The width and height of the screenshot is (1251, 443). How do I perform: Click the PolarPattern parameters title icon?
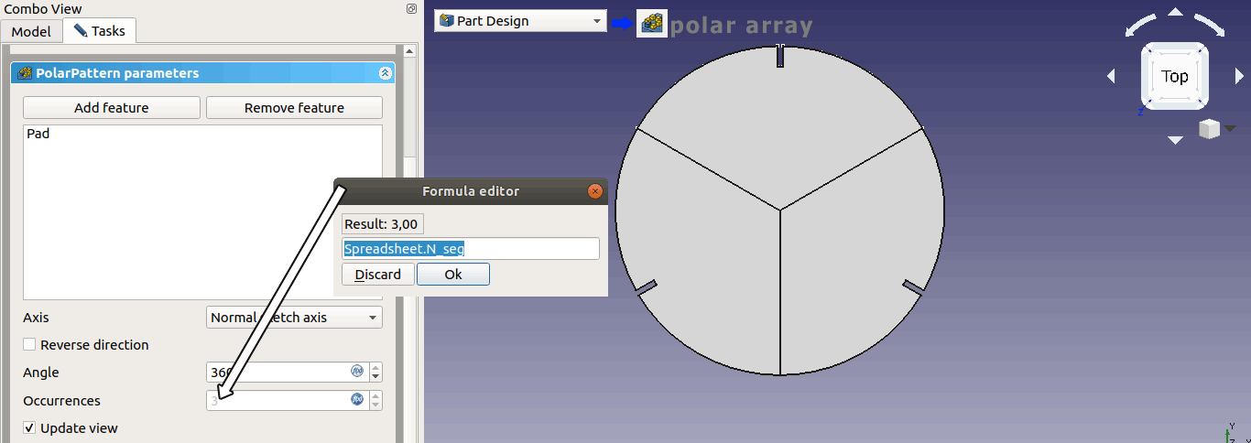[x=25, y=73]
